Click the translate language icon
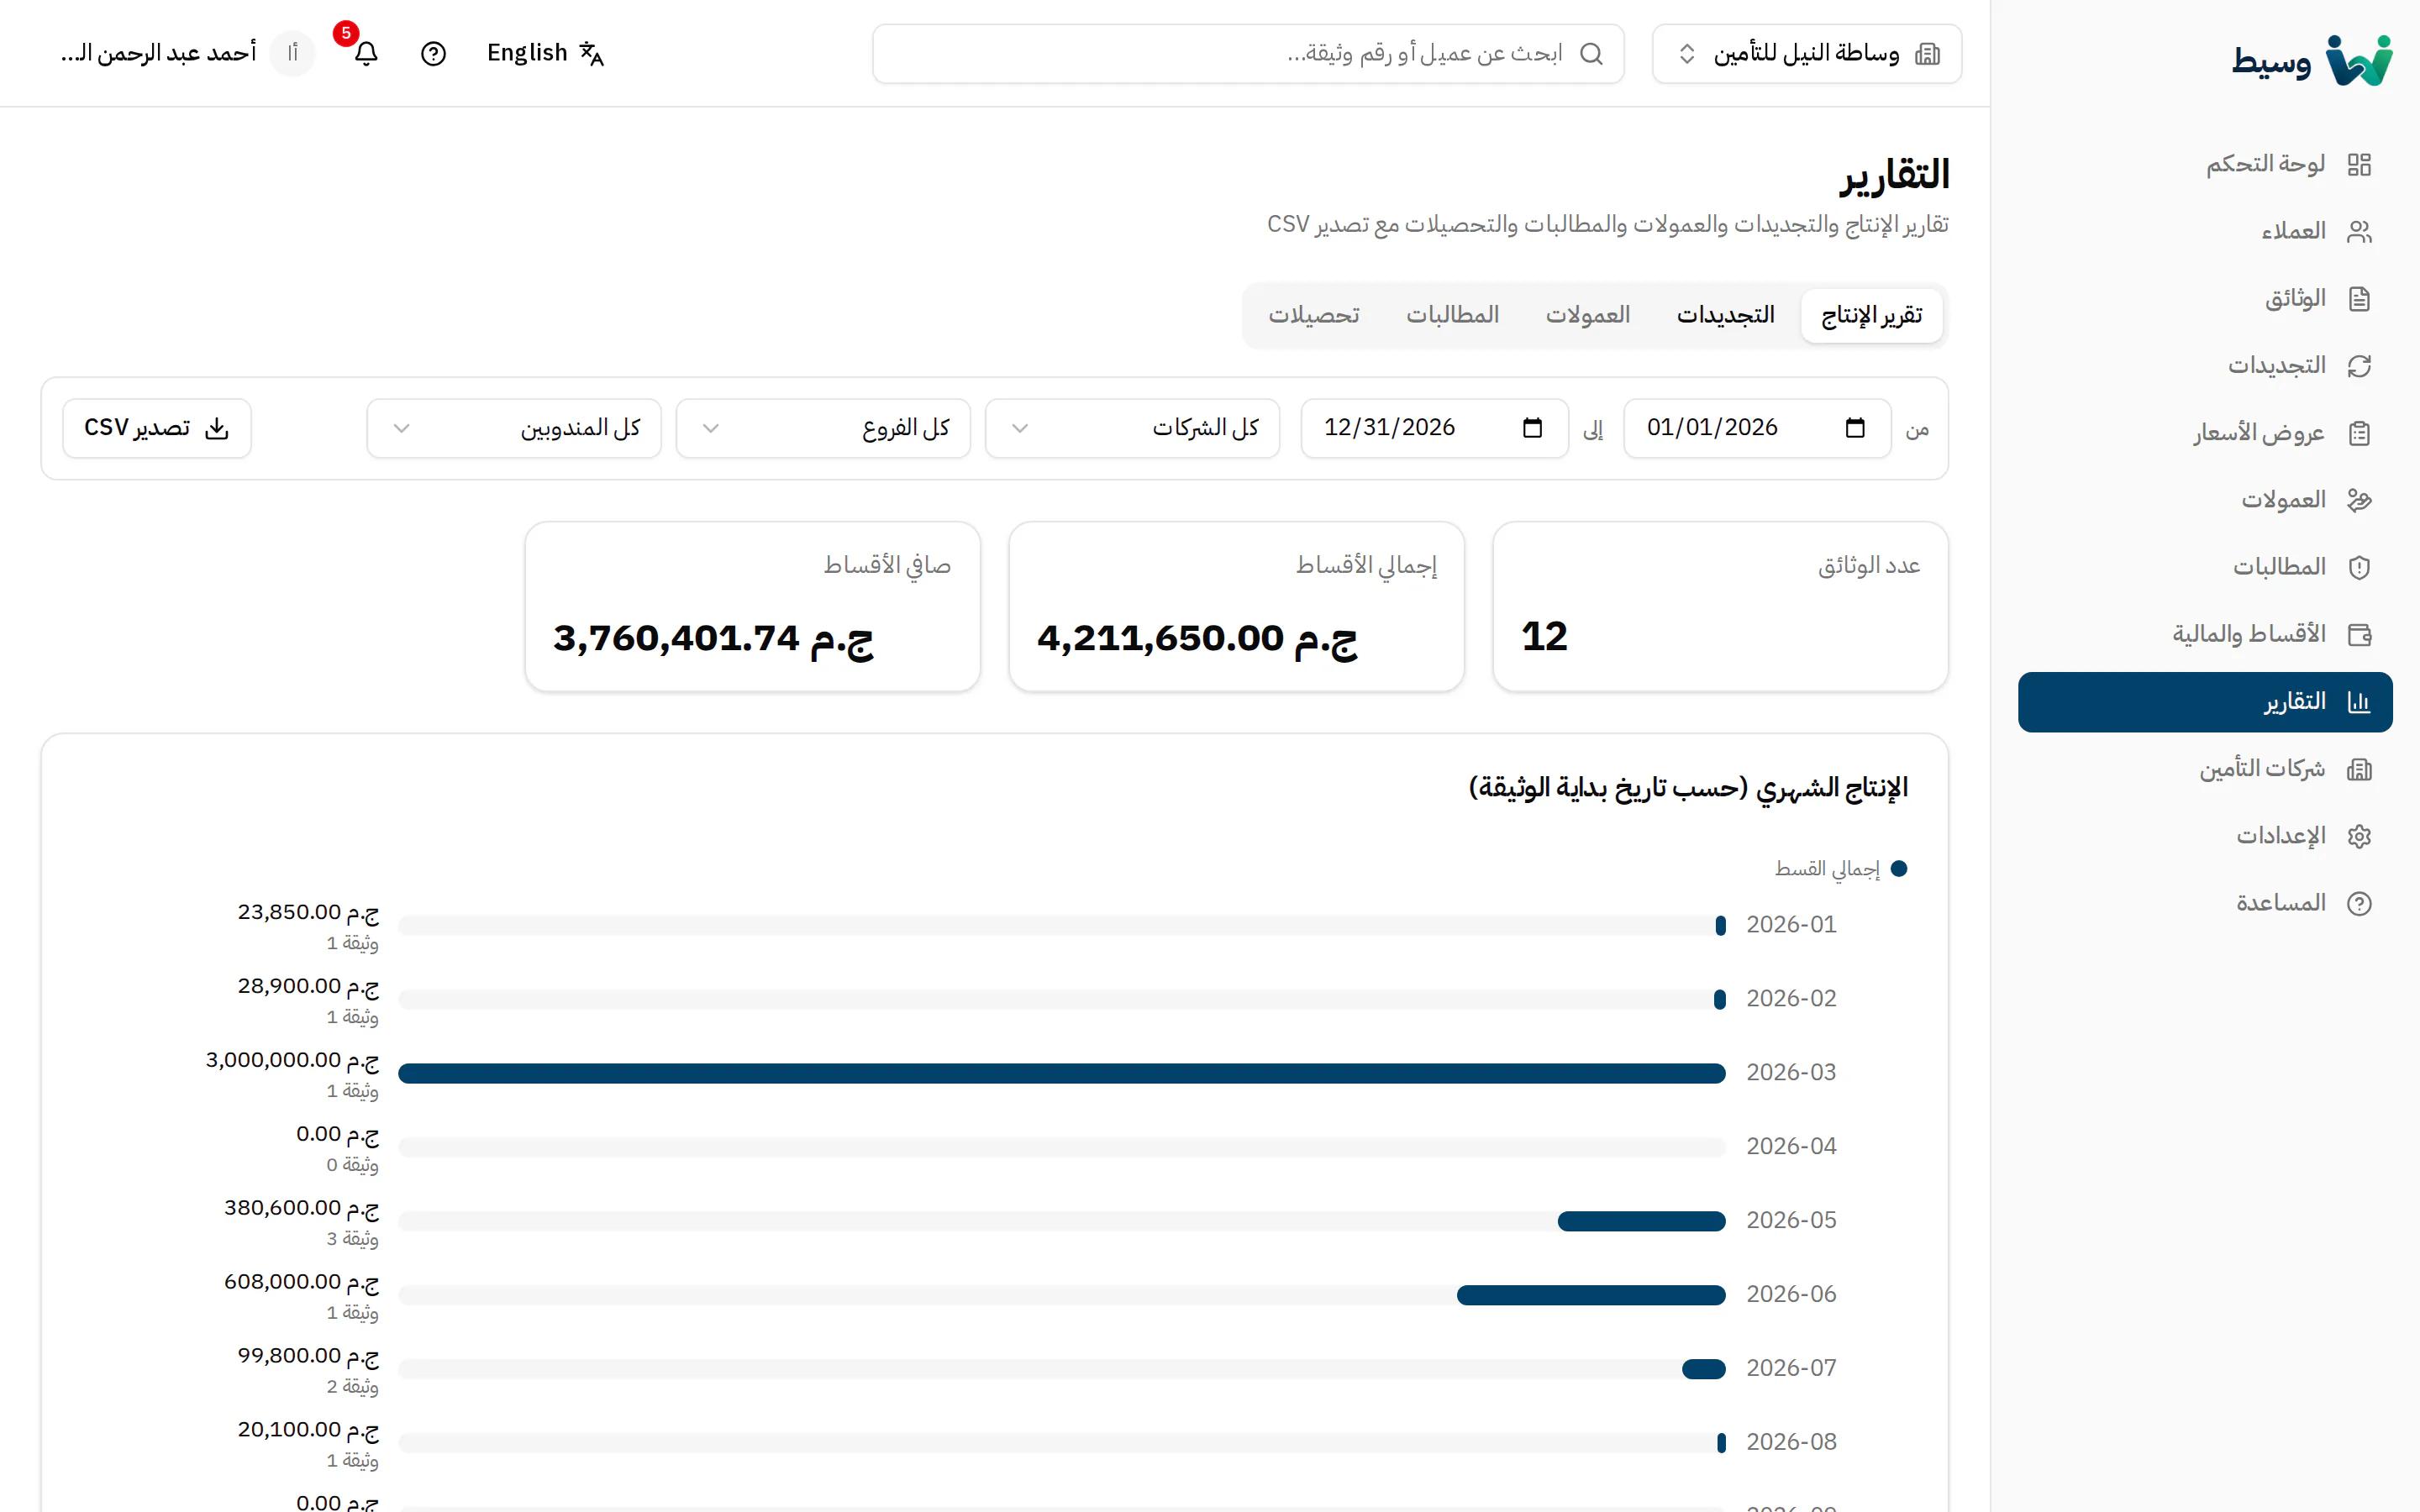The height and width of the screenshot is (1512, 2420). click(x=592, y=53)
